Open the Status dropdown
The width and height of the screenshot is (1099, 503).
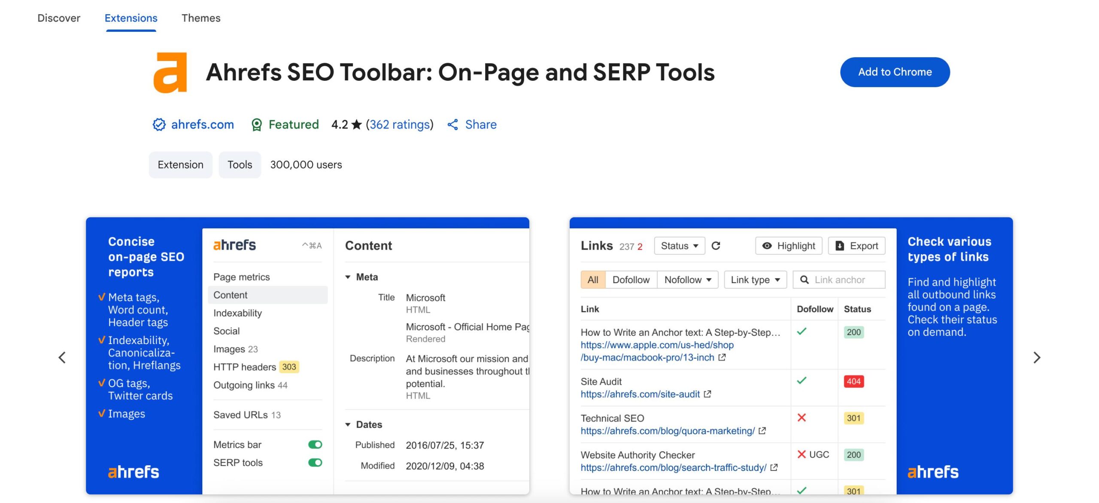coord(680,246)
